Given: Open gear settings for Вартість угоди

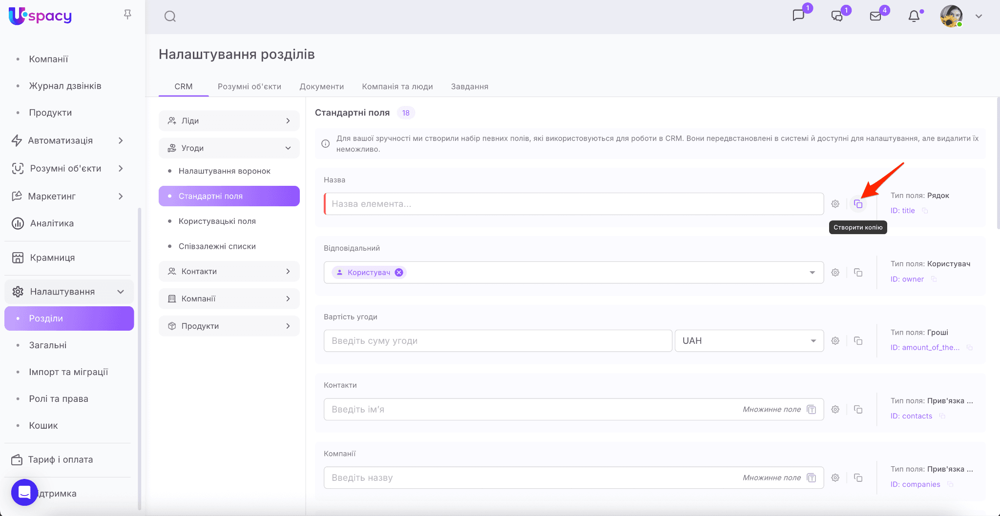Looking at the screenshot, I should (835, 341).
